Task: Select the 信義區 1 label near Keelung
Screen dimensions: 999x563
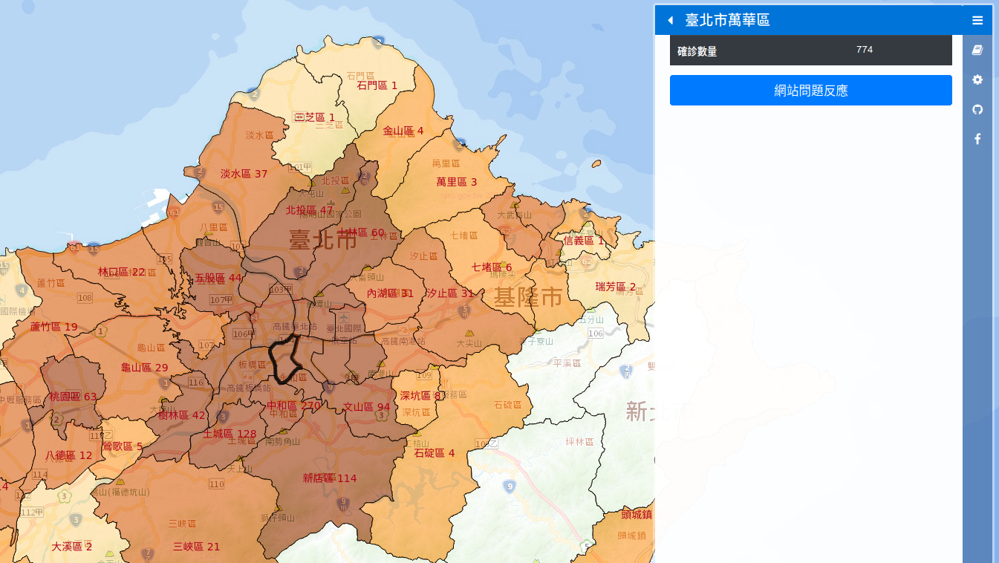Action: (x=584, y=241)
